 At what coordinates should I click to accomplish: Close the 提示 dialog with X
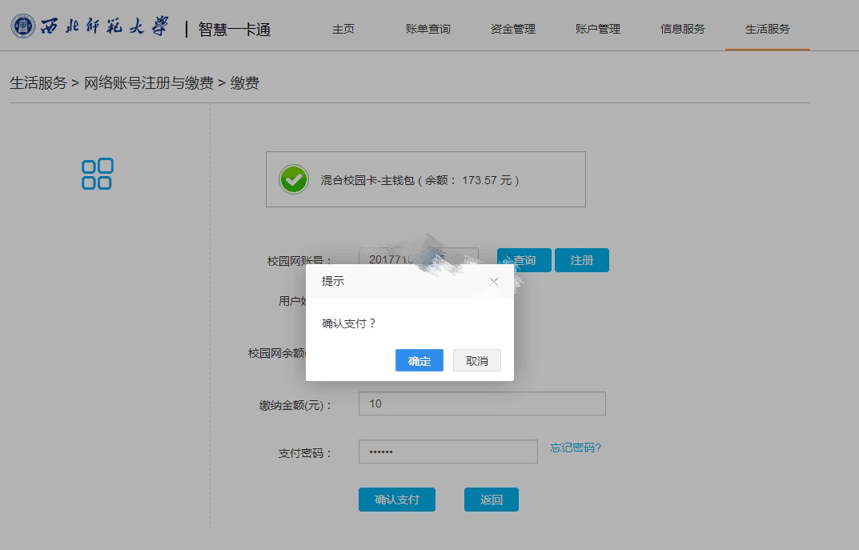tap(494, 282)
